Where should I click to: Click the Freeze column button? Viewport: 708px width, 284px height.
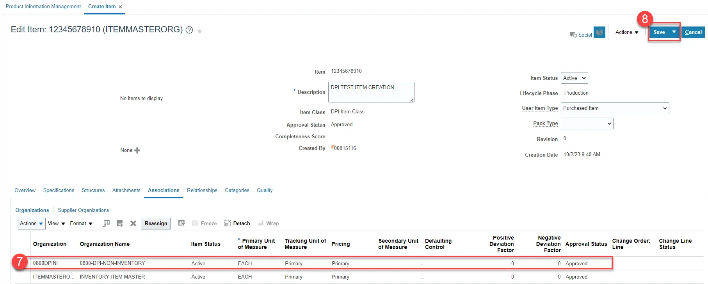tap(205, 223)
